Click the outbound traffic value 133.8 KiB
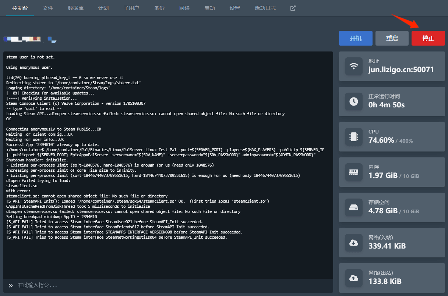 [385, 281]
